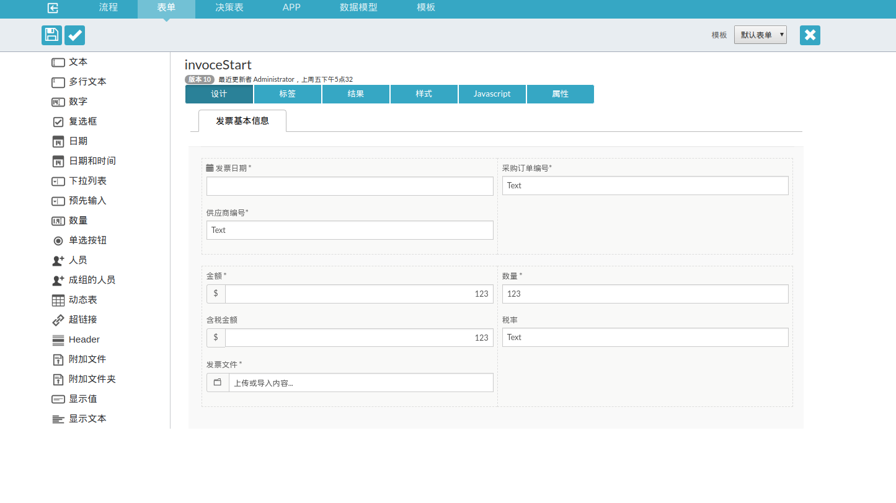Click the 税率 text field

645,337
